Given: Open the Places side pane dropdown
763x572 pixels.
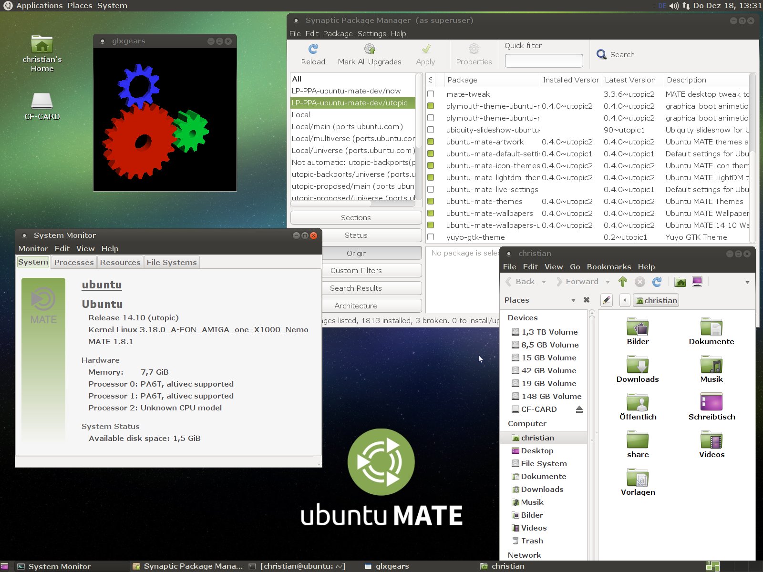Looking at the screenshot, I should [x=573, y=300].
